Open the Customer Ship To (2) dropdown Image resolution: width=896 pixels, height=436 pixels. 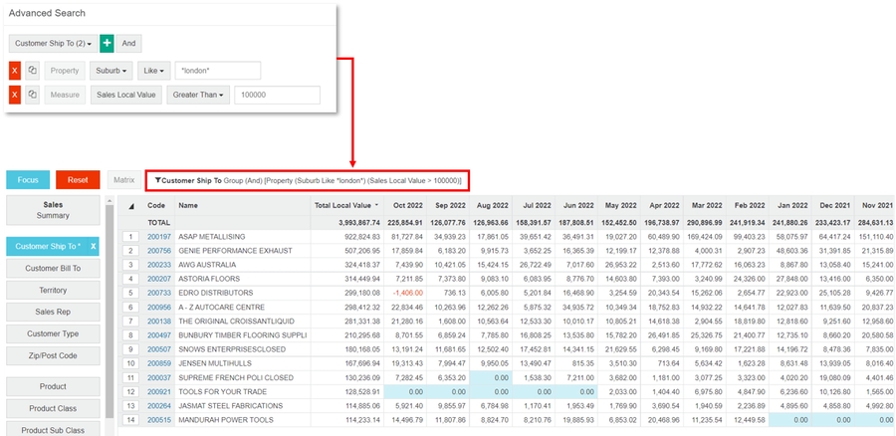point(52,44)
